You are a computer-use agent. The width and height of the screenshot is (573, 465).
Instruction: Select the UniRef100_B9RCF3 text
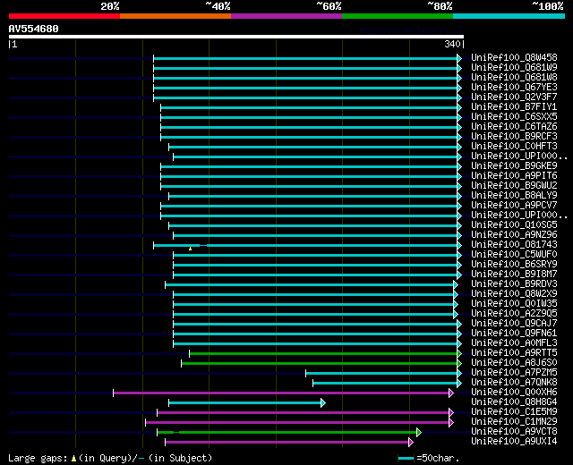[x=514, y=136]
